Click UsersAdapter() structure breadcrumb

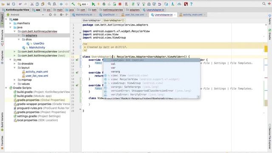[x=114, y=20]
